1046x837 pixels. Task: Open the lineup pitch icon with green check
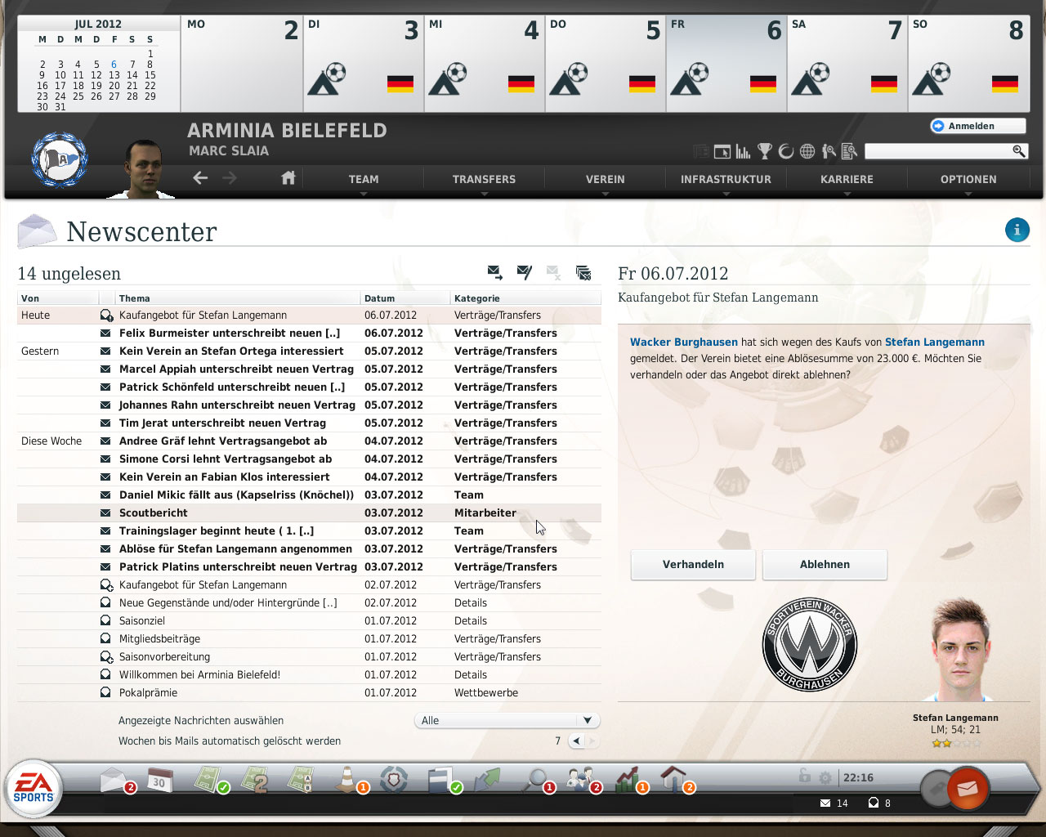pos(210,779)
